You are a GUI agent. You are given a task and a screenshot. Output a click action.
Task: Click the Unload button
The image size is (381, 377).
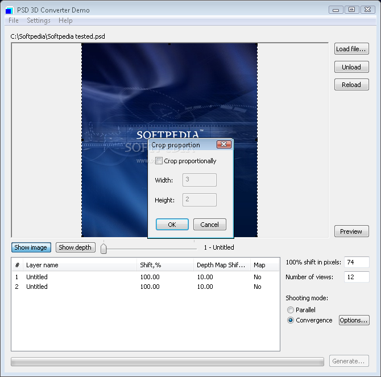[x=351, y=67]
